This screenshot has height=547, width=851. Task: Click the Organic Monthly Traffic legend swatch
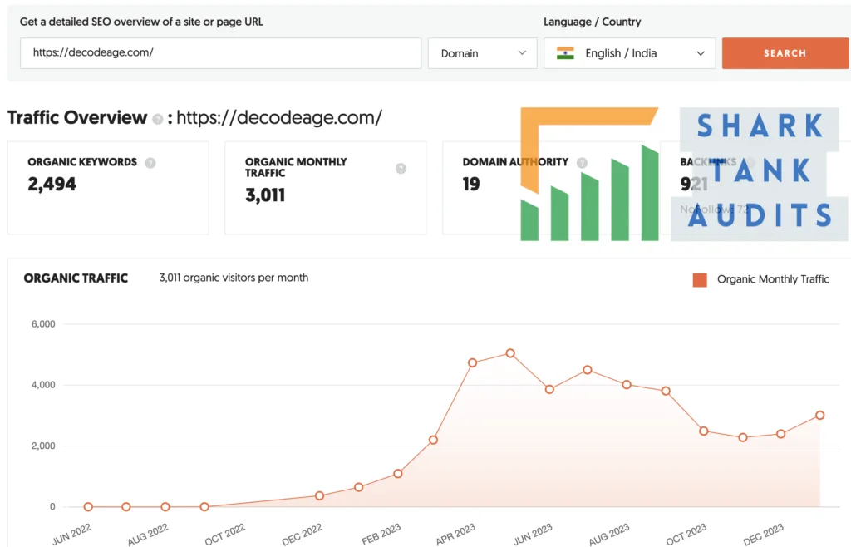tap(700, 279)
